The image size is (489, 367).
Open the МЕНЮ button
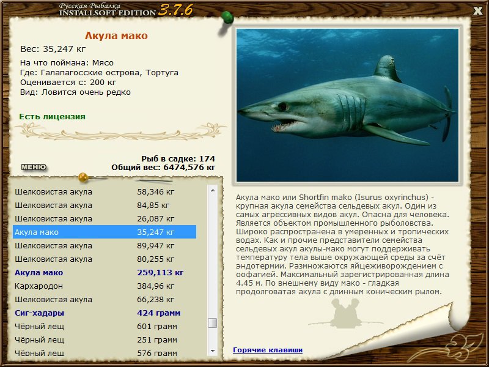[34, 167]
